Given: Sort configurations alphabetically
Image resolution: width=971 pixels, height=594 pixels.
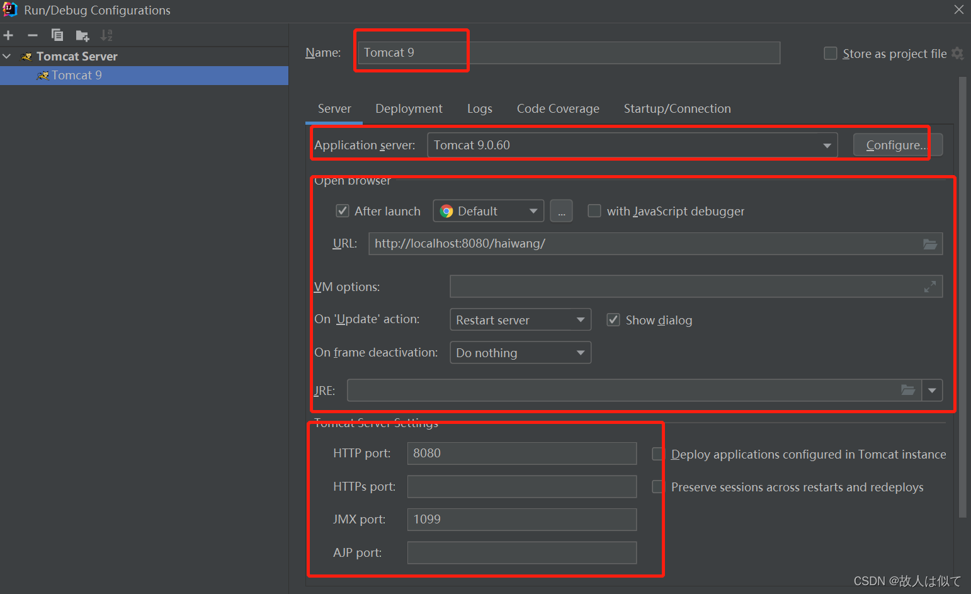Looking at the screenshot, I should [x=107, y=35].
